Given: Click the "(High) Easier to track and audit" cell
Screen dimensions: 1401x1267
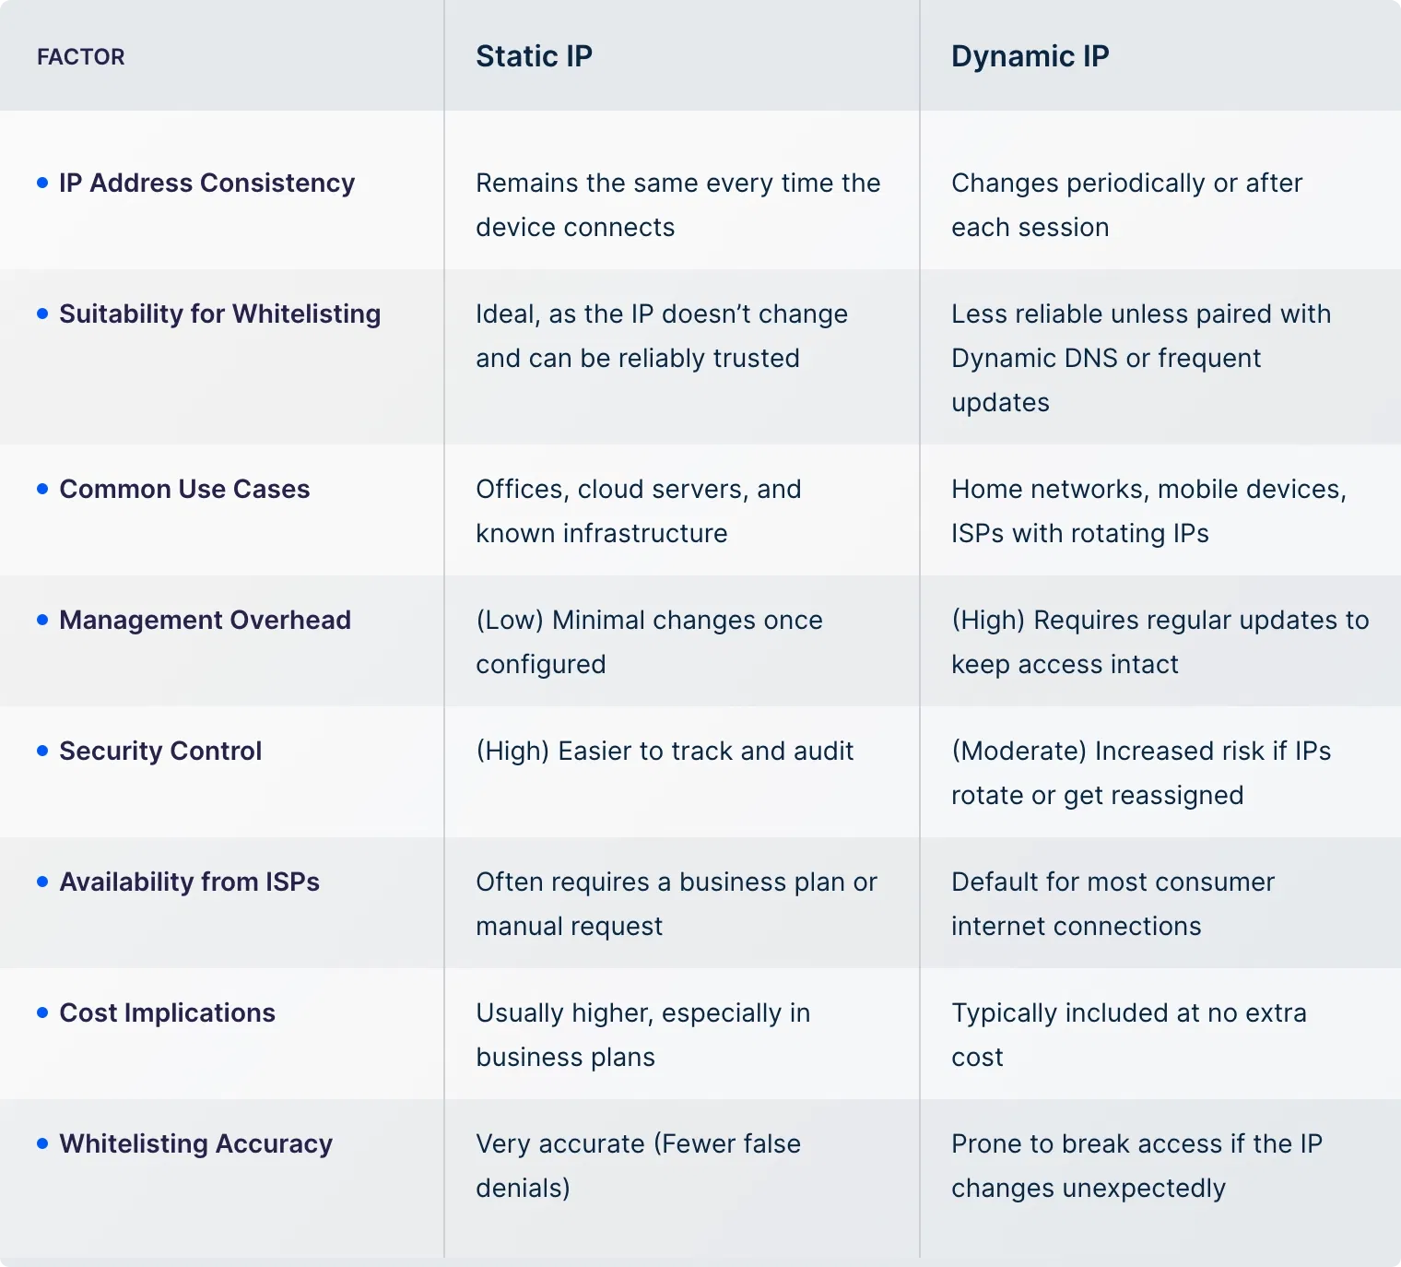Looking at the screenshot, I should click(x=665, y=751).
